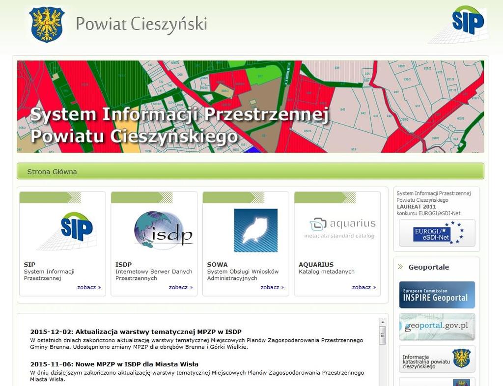This screenshot has width=503, height=386.
Task: Click the SOWA card heading text
Action: (x=217, y=265)
